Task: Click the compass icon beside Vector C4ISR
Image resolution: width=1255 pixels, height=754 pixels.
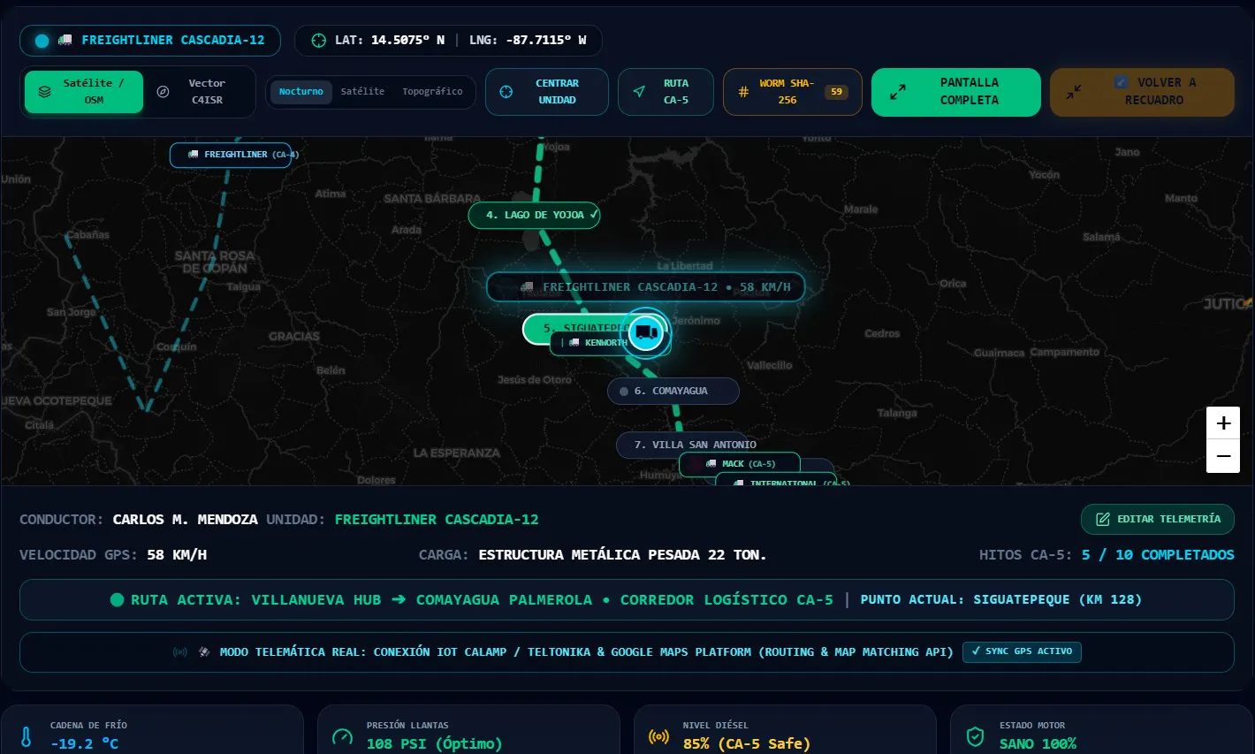Action: click(x=163, y=91)
